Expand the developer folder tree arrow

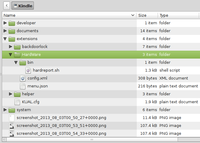point(5,23)
